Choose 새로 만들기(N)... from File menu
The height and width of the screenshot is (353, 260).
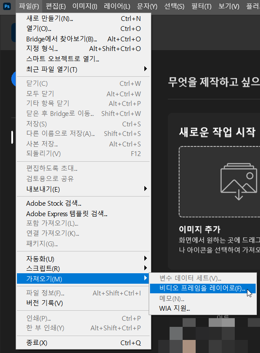point(83,18)
